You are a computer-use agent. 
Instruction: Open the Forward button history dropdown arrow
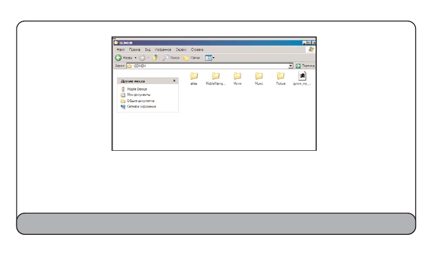click(148, 58)
